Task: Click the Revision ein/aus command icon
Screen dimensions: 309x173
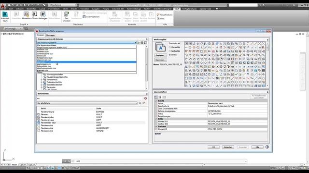Action: pyautogui.click(x=39, y=120)
